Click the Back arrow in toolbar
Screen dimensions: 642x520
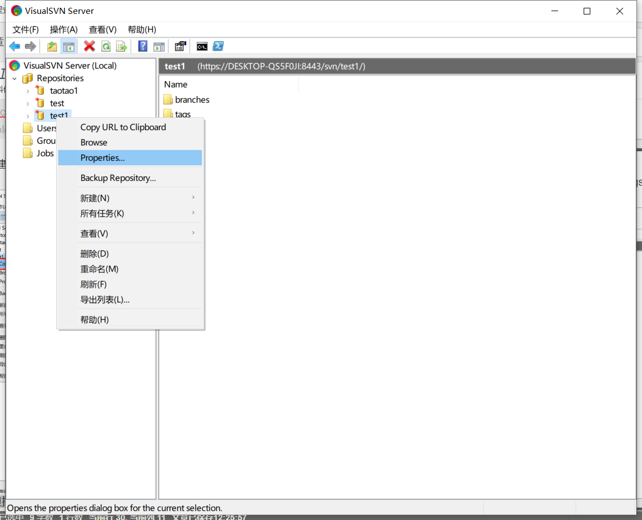pyautogui.click(x=15, y=46)
